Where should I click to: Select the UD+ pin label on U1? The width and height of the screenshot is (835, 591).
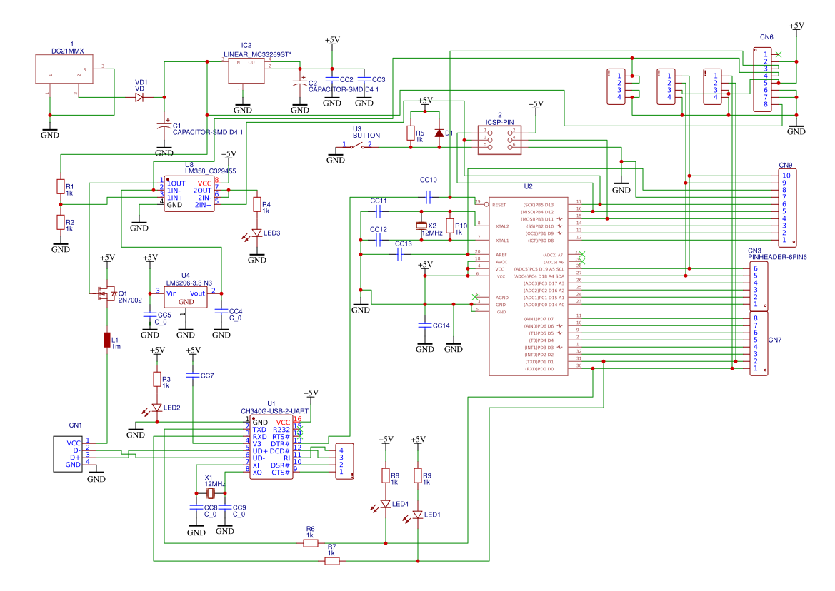click(260, 451)
